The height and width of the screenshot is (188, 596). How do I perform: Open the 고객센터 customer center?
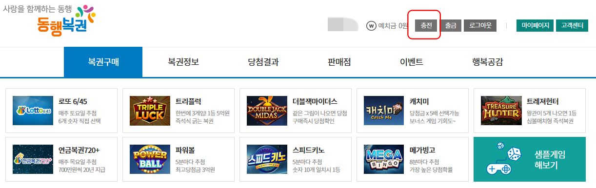pyautogui.click(x=572, y=26)
